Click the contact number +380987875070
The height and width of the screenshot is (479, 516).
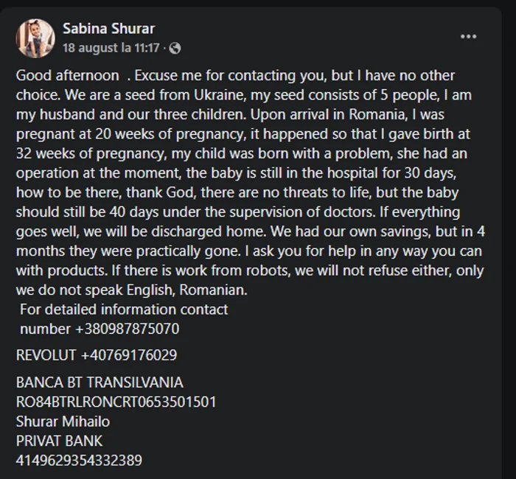click(128, 329)
